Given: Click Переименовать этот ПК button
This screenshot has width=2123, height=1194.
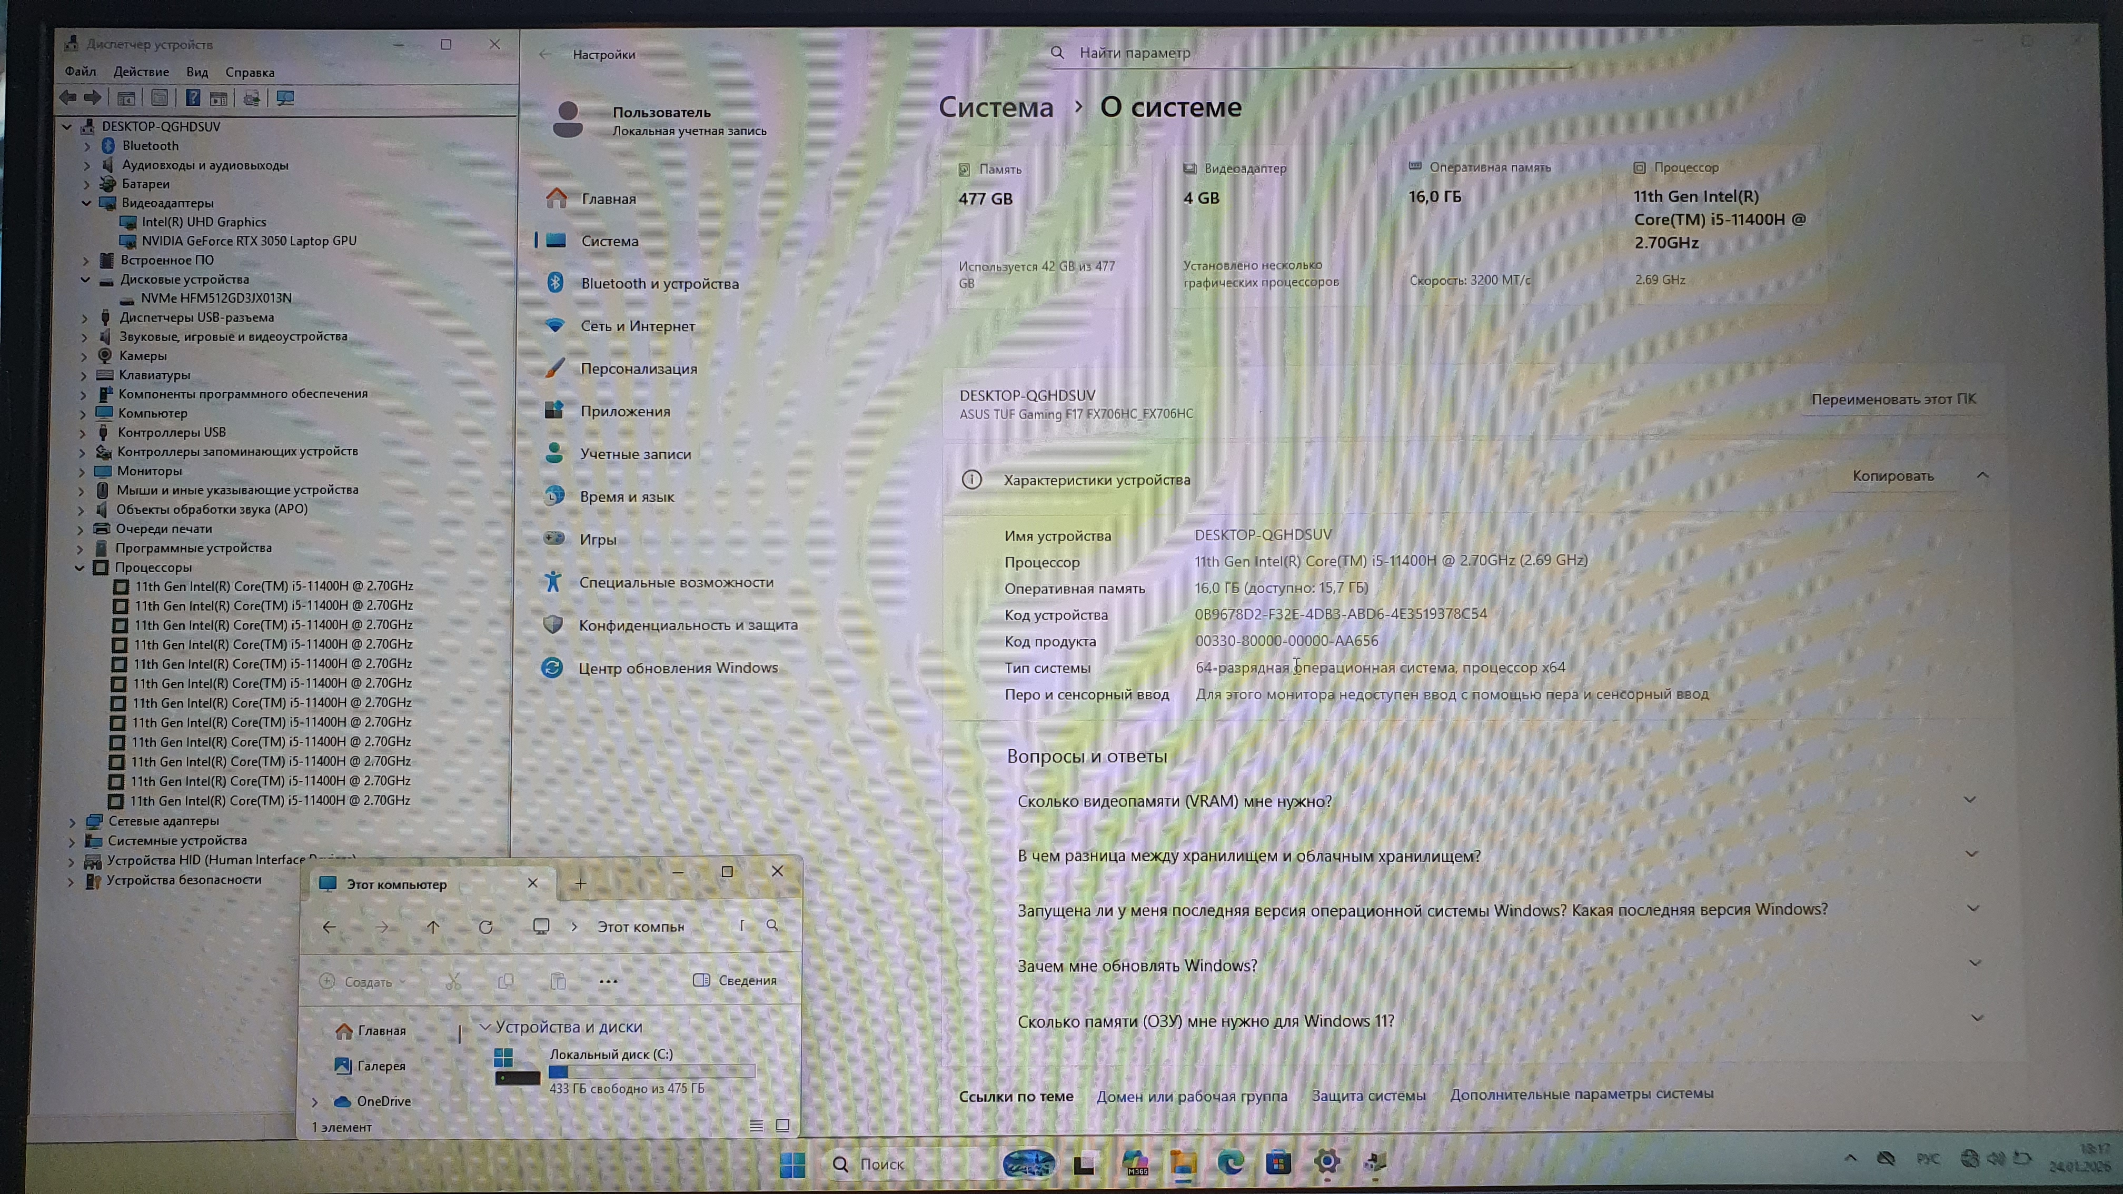Looking at the screenshot, I should (x=1893, y=399).
